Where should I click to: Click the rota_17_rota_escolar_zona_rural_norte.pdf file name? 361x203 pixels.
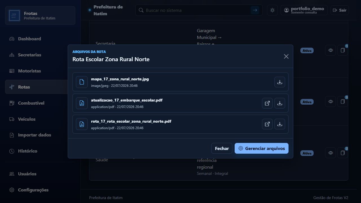coord(131,122)
